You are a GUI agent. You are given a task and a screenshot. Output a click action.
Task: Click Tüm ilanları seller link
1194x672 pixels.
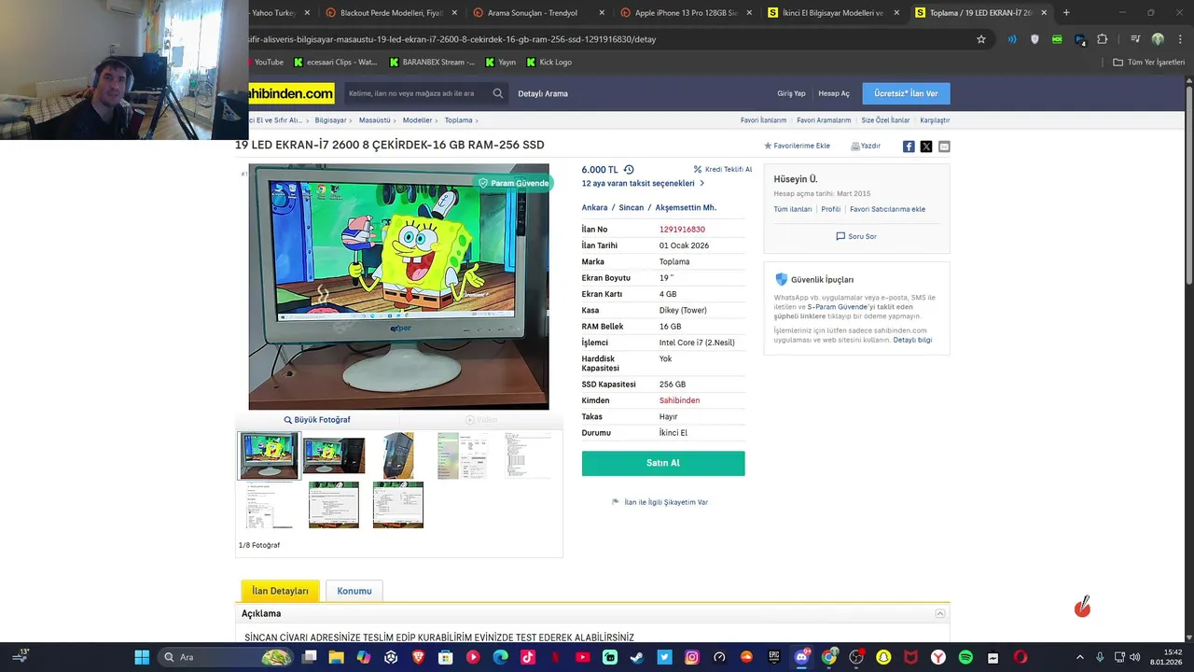(x=793, y=209)
